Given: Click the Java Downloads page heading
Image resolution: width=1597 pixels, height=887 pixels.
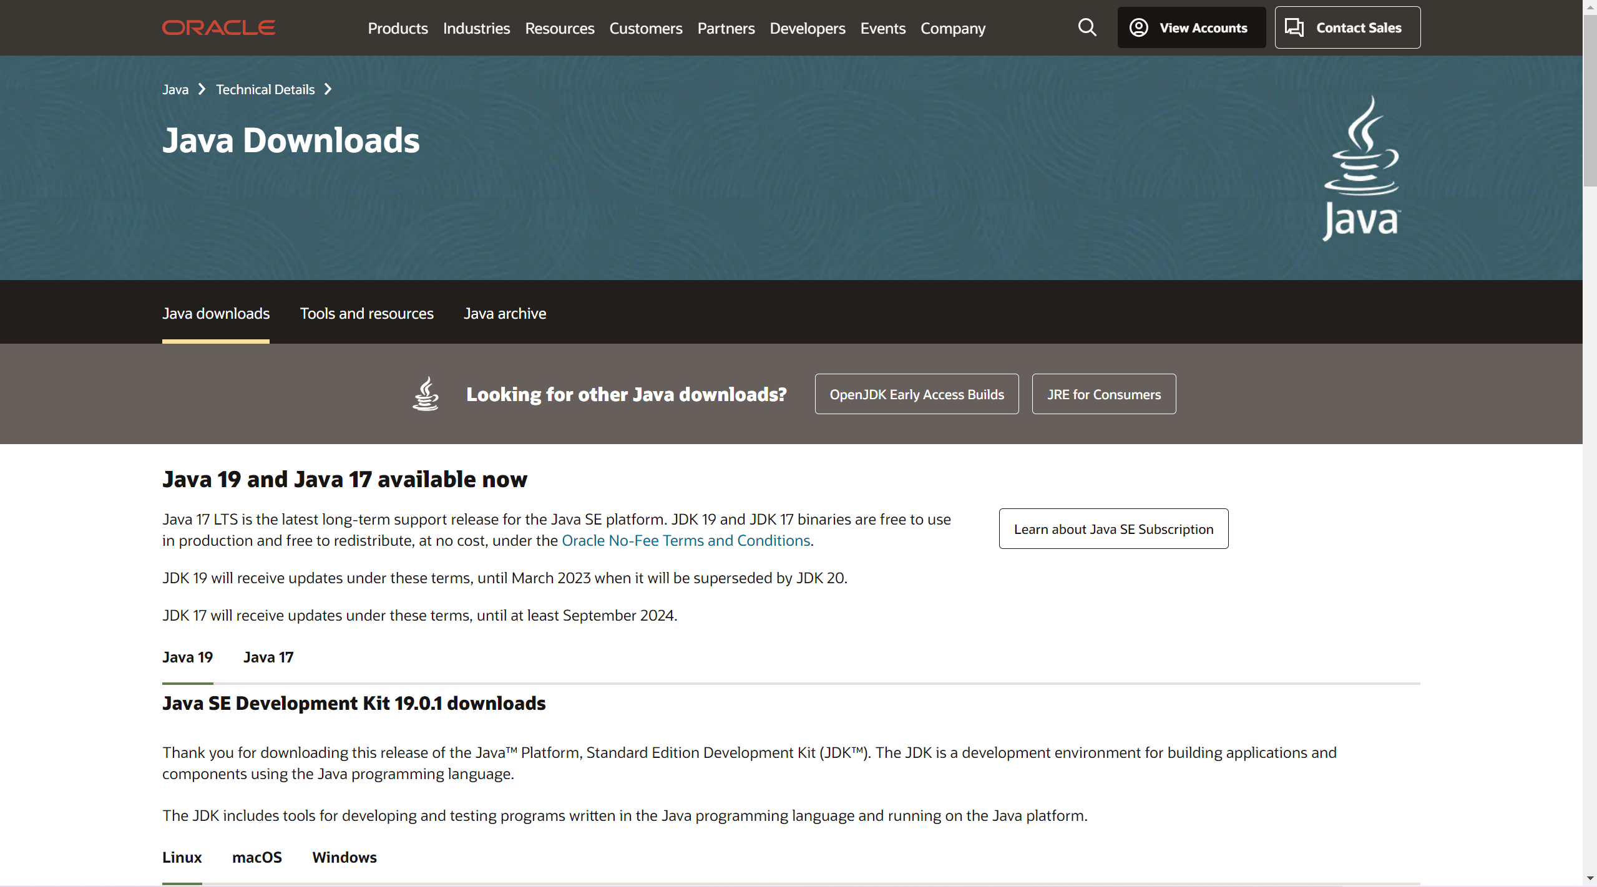Looking at the screenshot, I should pos(291,140).
